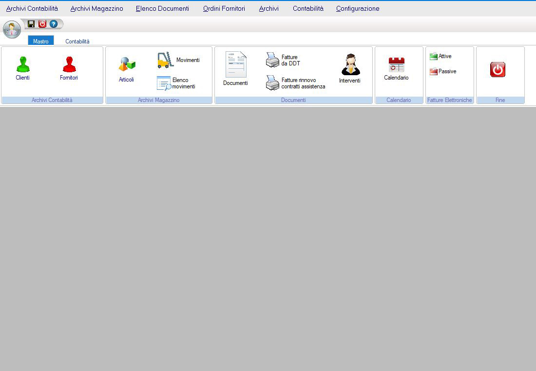The width and height of the screenshot is (536, 371).
Task: Open the Documenti page icon
Action: point(236,64)
